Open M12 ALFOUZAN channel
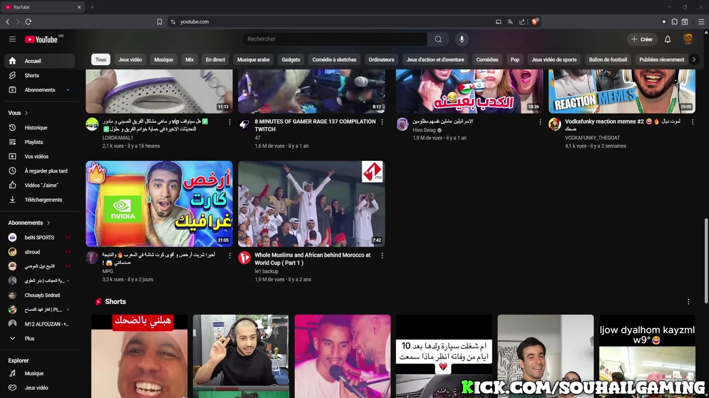This screenshot has width=709, height=398. click(39, 324)
